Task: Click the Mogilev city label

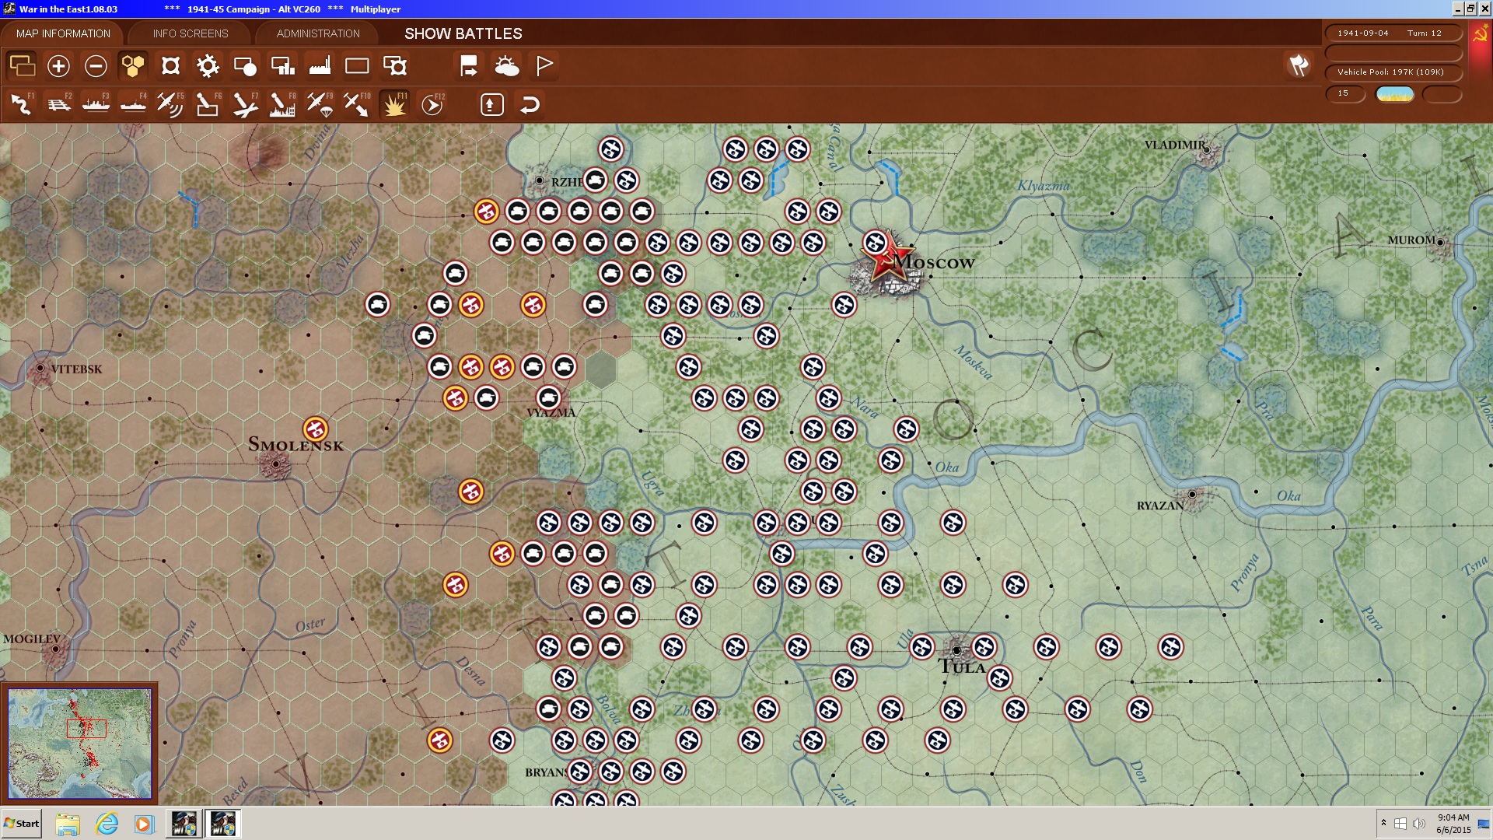Action: point(31,639)
